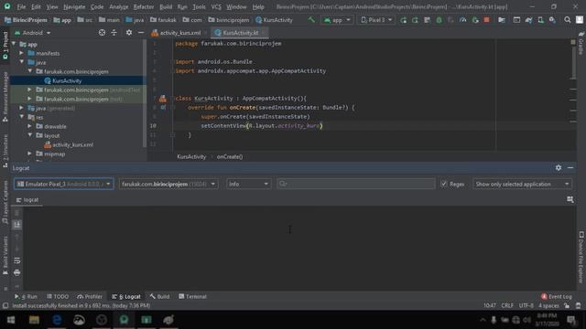
Task: Open the File menu
Action: coord(21,6)
